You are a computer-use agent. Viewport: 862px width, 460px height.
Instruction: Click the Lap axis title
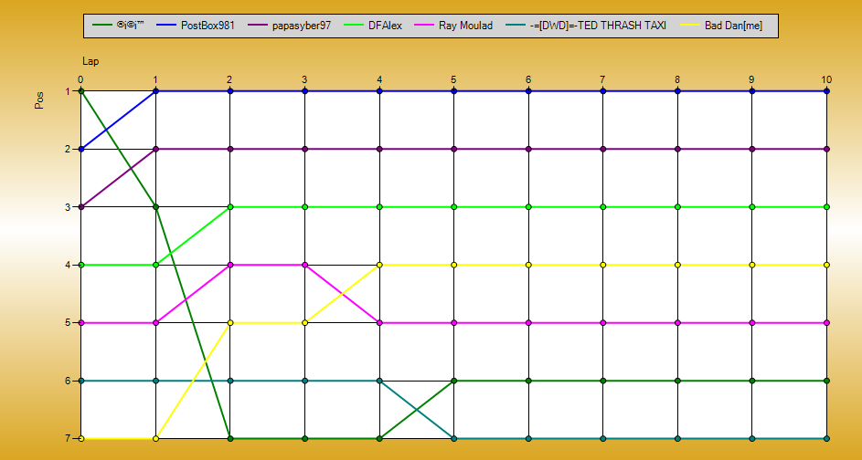pyautogui.click(x=90, y=61)
